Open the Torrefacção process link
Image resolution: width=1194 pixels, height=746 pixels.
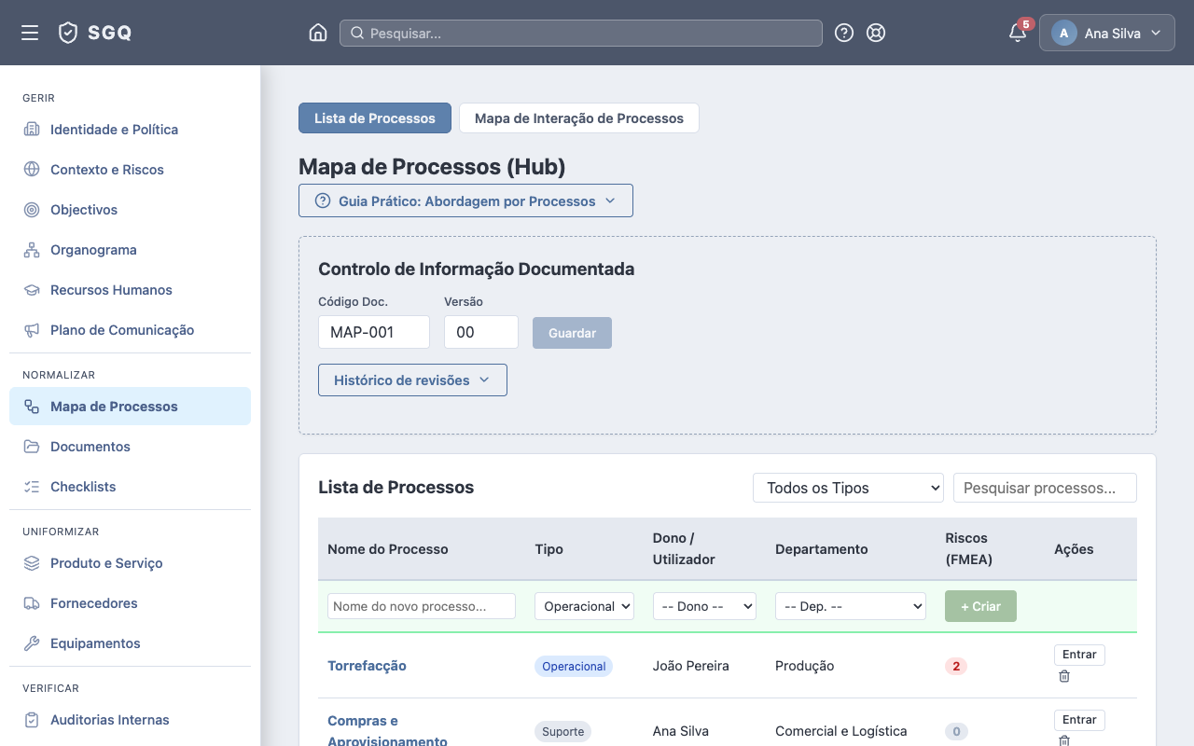[x=367, y=666]
